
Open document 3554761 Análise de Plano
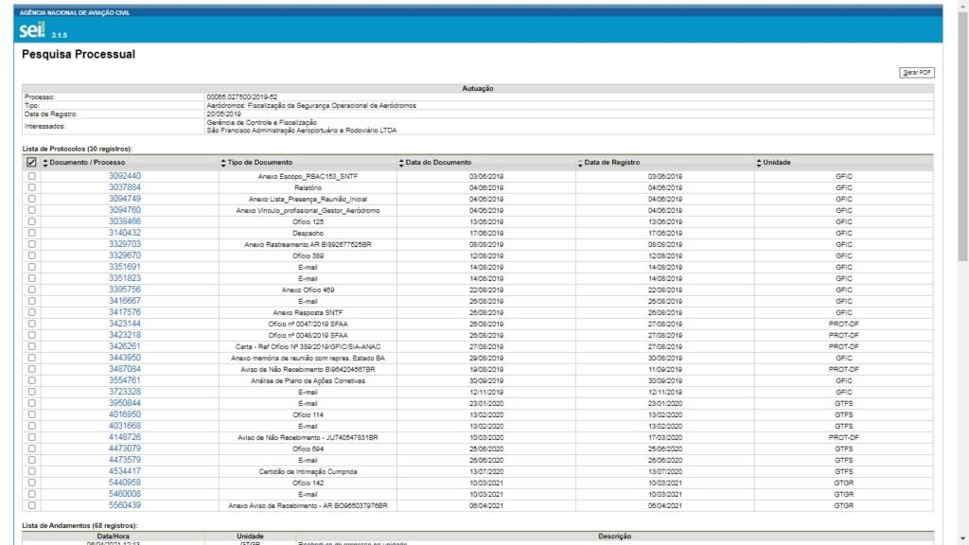124,380
